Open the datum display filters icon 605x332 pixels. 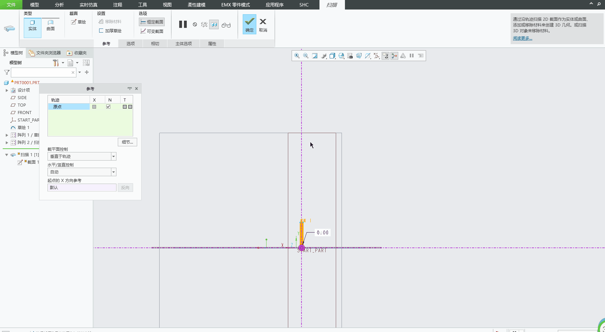point(377,56)
